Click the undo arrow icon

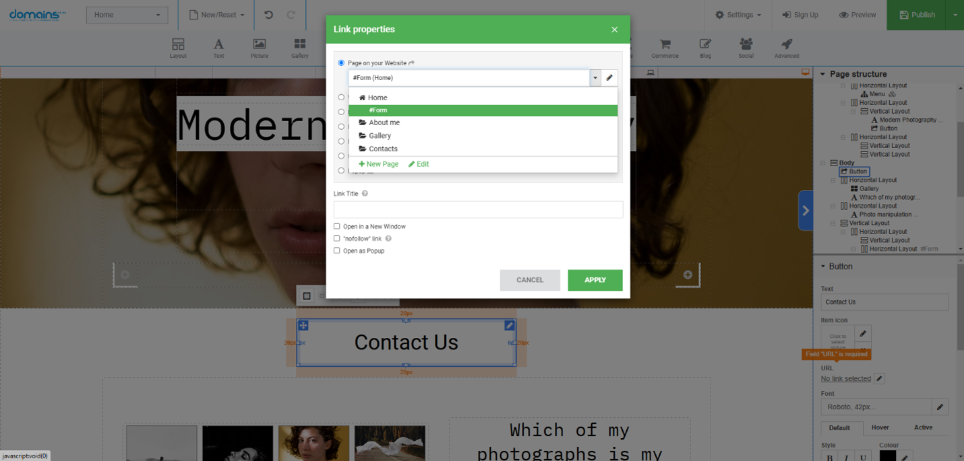[x=268, y=15]
